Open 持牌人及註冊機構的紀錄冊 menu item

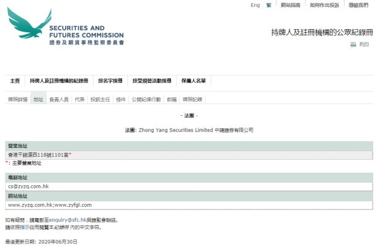59,81
